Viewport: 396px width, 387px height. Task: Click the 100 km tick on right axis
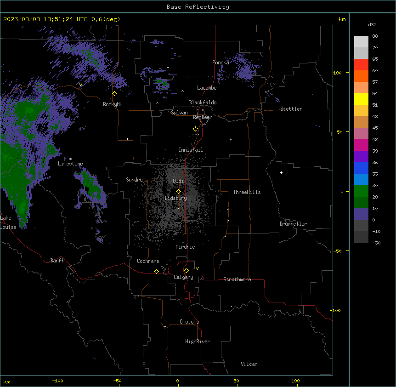tap(338, 73)
